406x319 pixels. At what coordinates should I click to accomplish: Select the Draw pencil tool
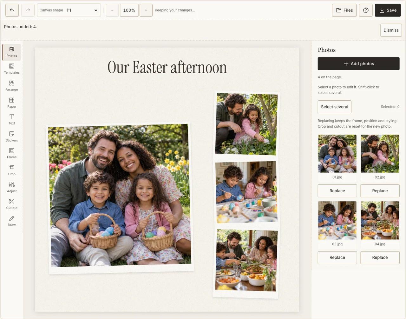pyautogui.click(x=12, y=221)
